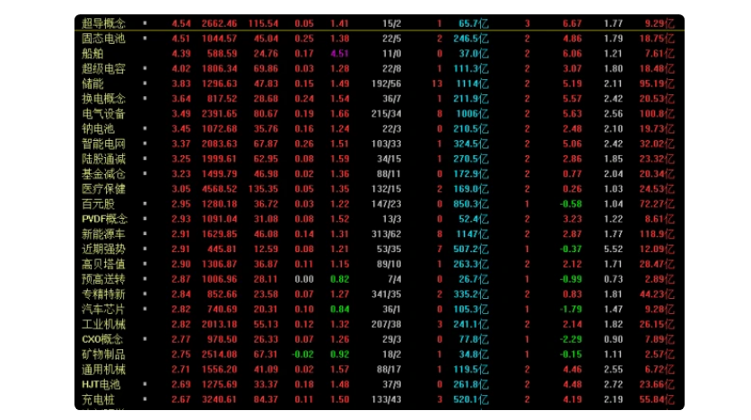Screen dimensions: 751x420
Task: Select the 341/35 ratio cell
Action: pos(386,294)
